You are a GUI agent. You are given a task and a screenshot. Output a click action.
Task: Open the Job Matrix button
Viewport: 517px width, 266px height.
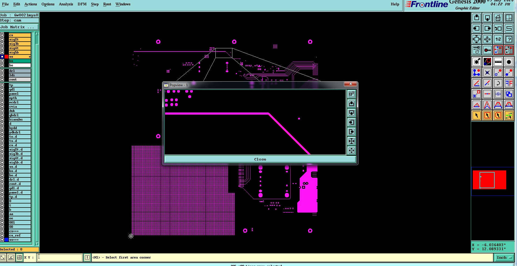point(19,27)
